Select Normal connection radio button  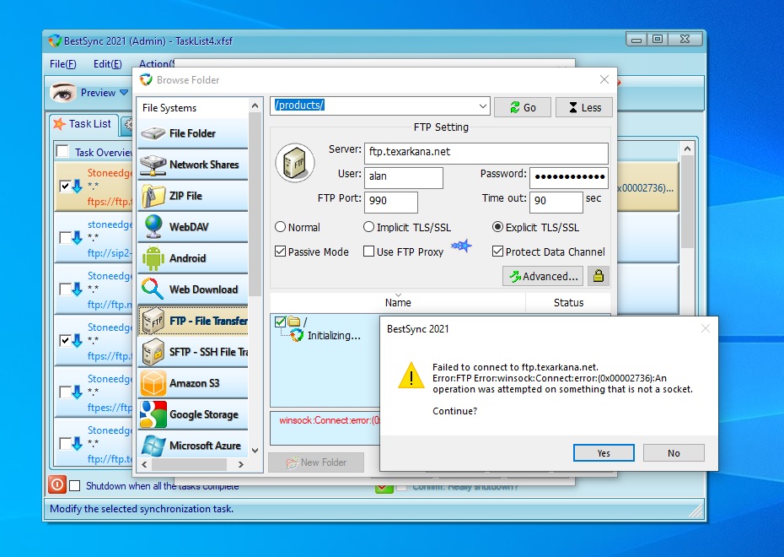[280, 227]
